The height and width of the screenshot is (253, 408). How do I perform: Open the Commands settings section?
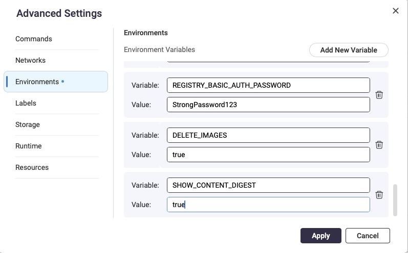(x=34, y=39)
